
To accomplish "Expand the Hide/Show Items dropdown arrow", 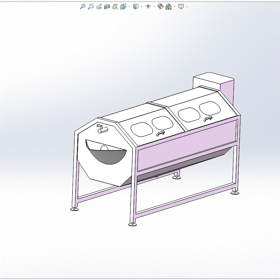I will point(154,7).
